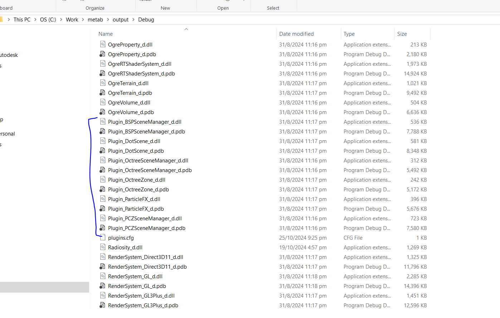This screenshot has width=500, height=318.
Task: Expand the chevron after output breadcrumb
Action: coord(134,20)
